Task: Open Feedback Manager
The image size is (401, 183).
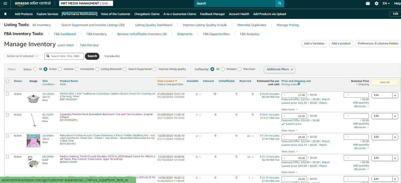Action: pos(213,14)
